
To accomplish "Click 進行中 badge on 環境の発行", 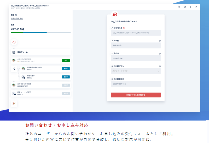I will (x=66, y=77).
